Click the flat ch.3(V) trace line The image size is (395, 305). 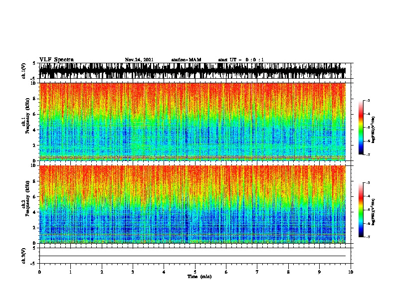tap(193, 256)
